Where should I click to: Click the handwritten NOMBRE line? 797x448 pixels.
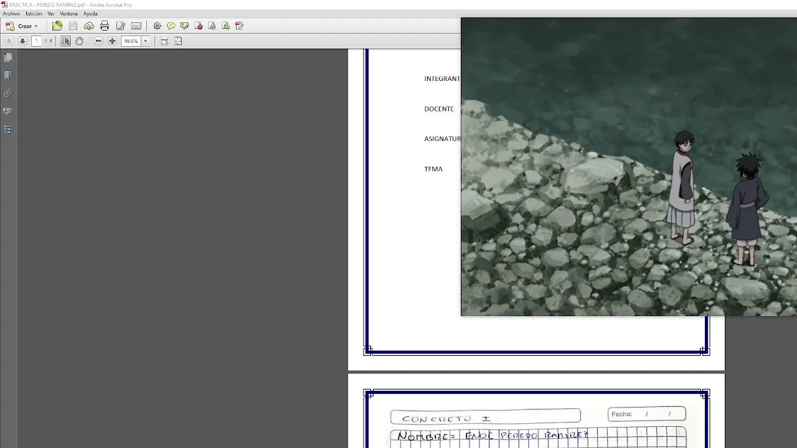pos(493,436)
